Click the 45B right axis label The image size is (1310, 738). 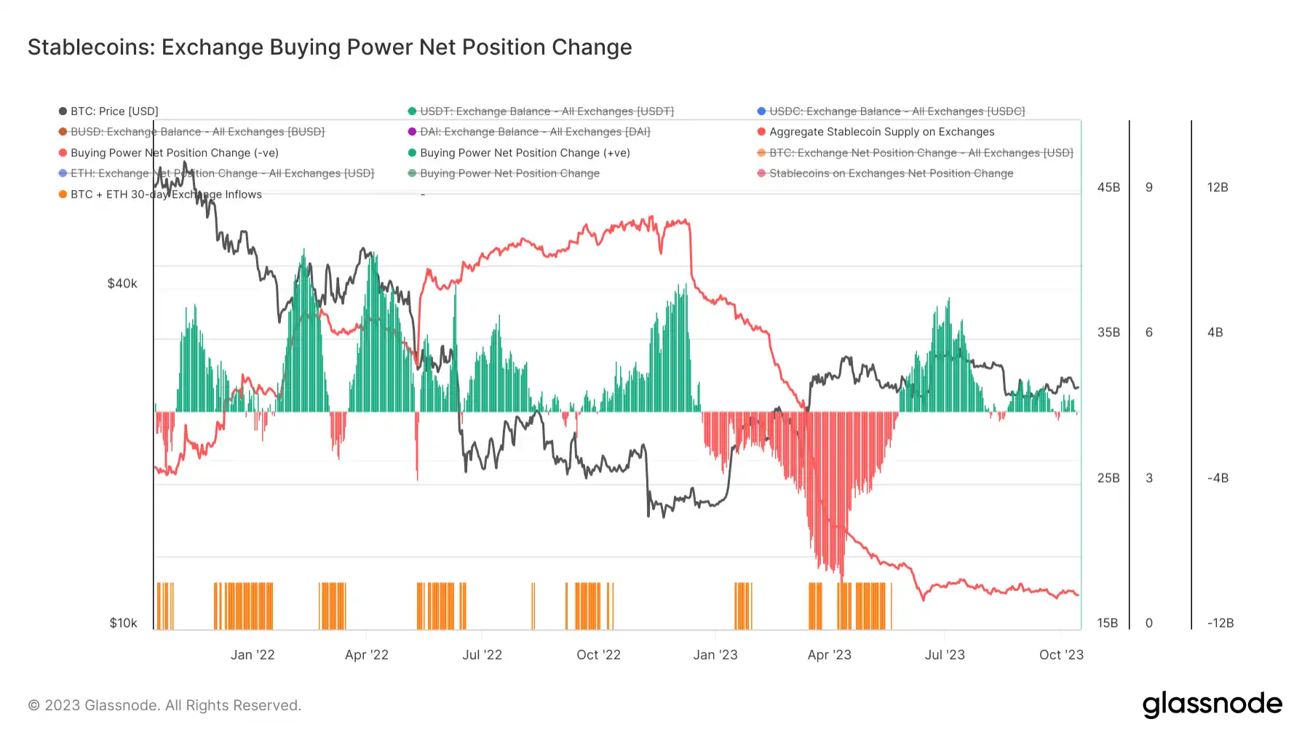click(1108, 188)
